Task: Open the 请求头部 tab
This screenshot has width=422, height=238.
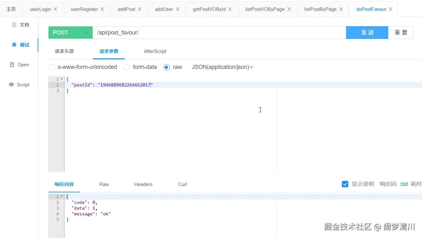Action: point(64,51)
